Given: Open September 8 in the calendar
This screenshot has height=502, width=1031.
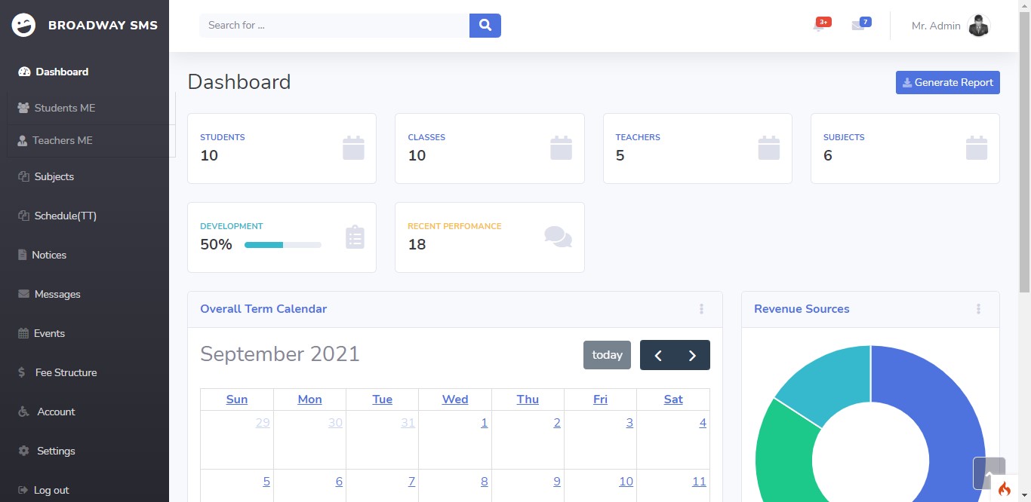Looking at the screenshot, I should [x=484, y=481].
